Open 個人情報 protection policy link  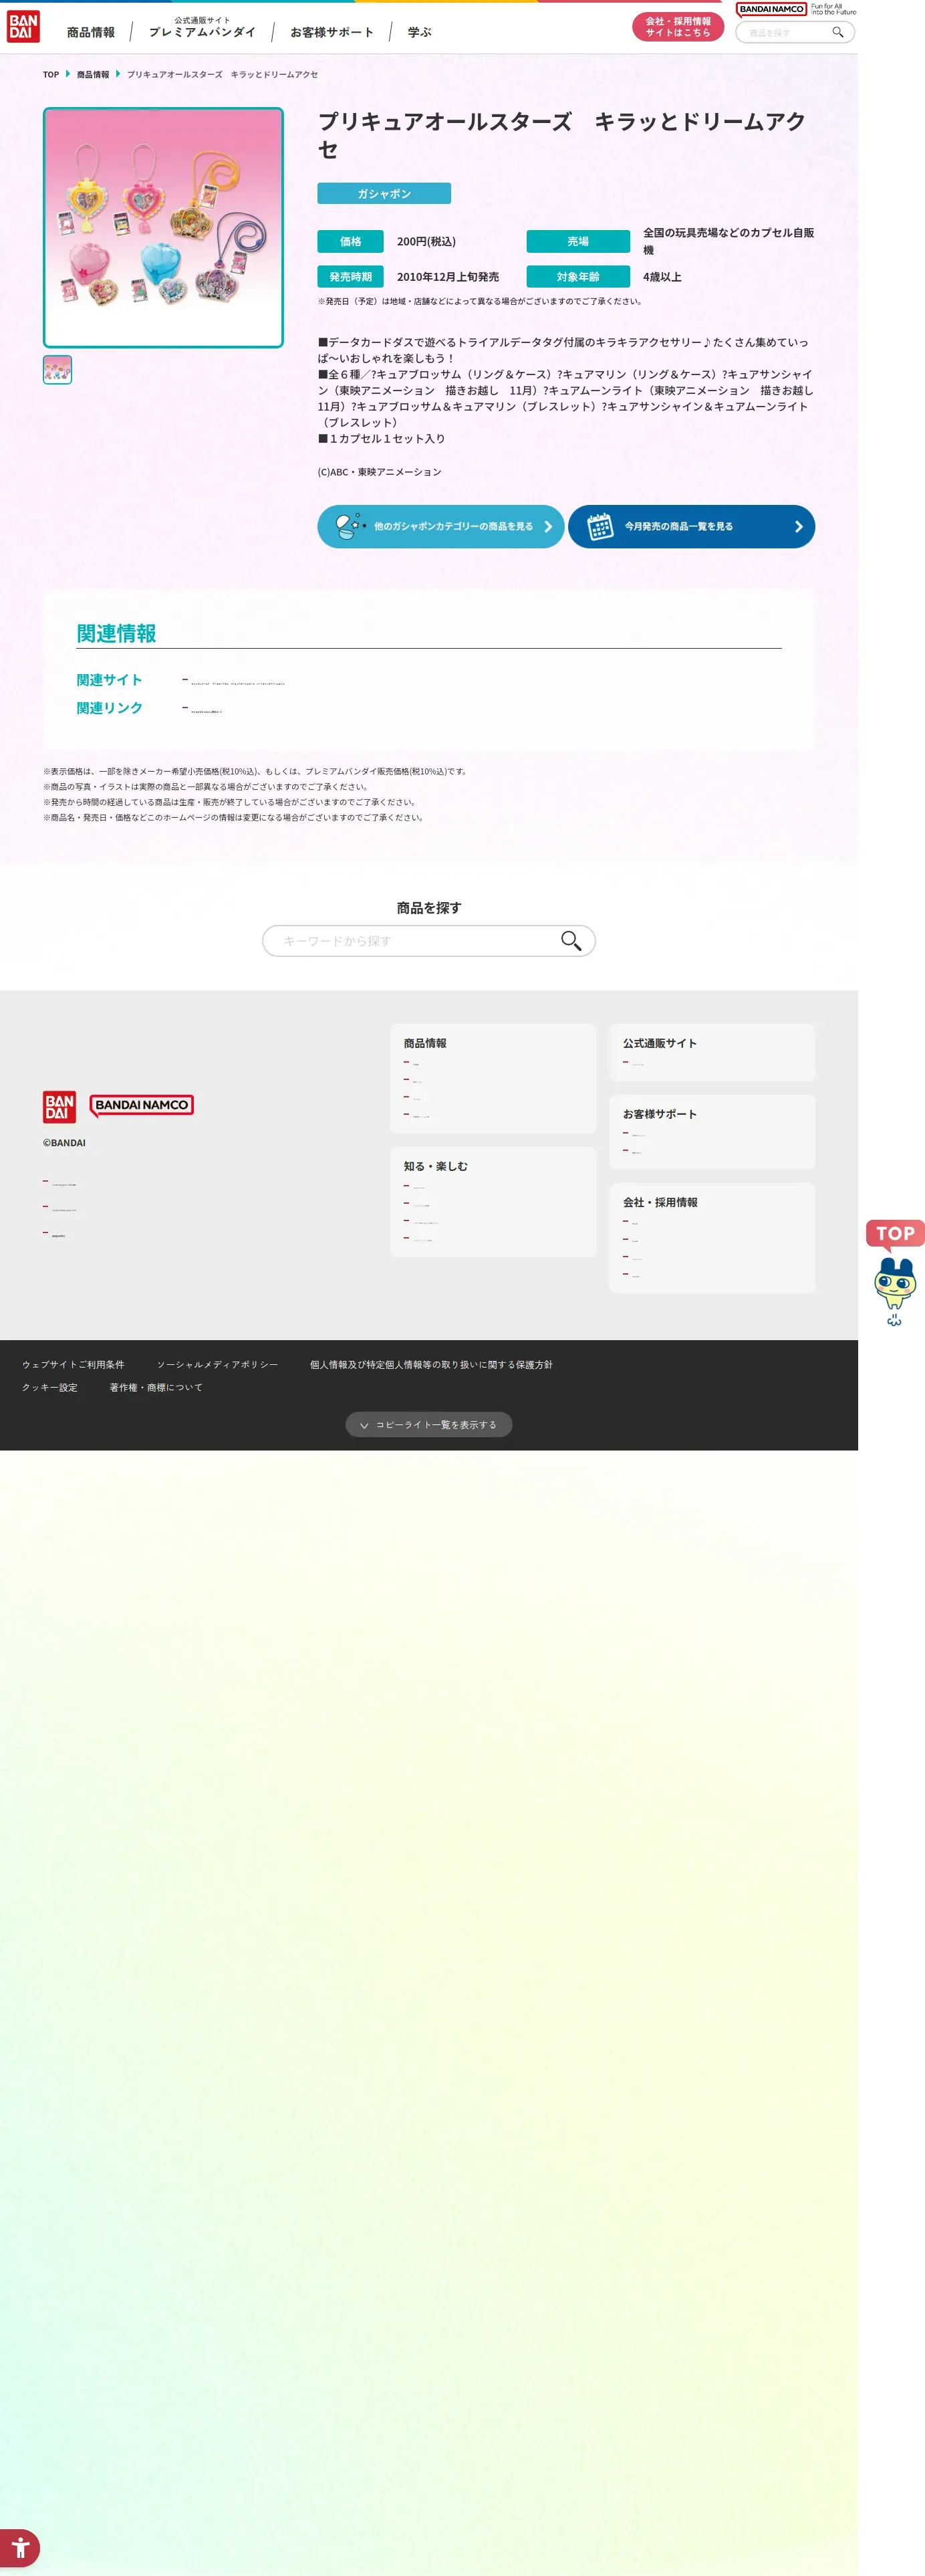pos(430,1364)
